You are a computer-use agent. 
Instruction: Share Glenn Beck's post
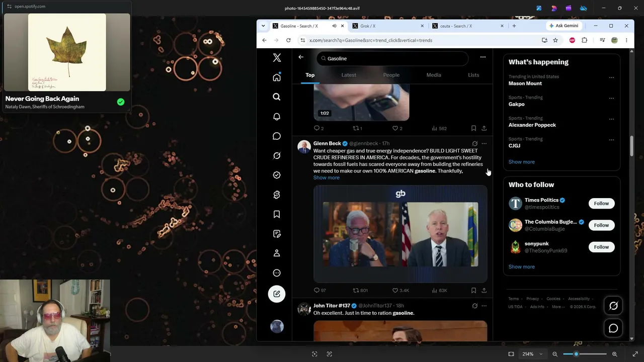(484, 290)
